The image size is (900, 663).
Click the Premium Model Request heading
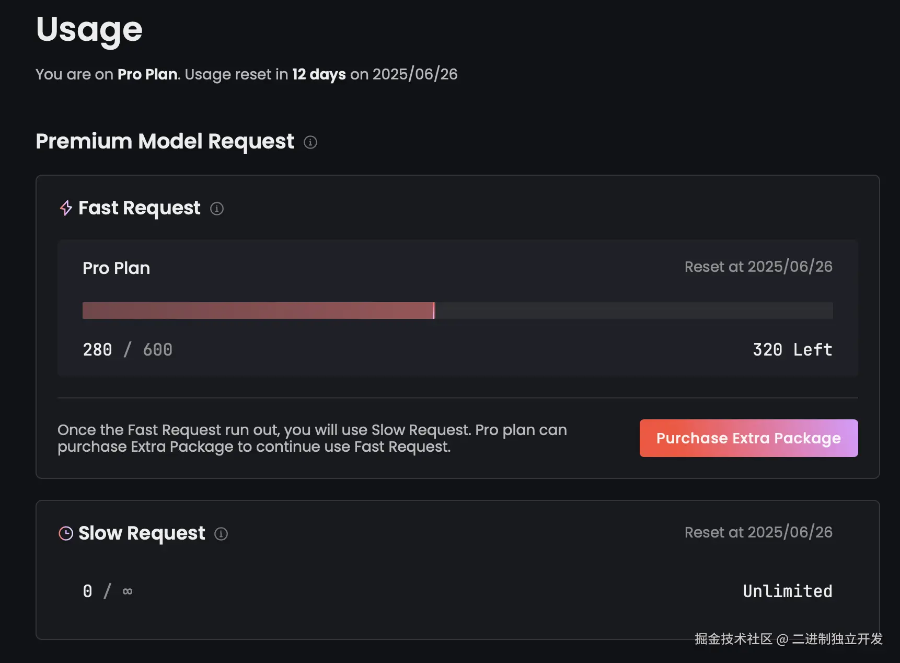[165, 142]
